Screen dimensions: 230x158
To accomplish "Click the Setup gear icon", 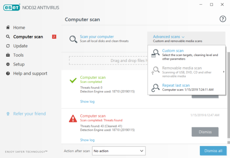I will click(8, 64).
